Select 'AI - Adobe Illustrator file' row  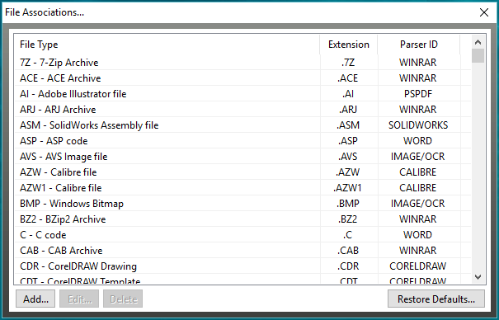[x=242, y=94]
